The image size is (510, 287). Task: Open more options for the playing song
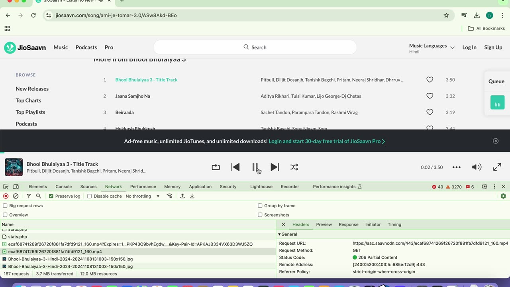pos(457,167)
